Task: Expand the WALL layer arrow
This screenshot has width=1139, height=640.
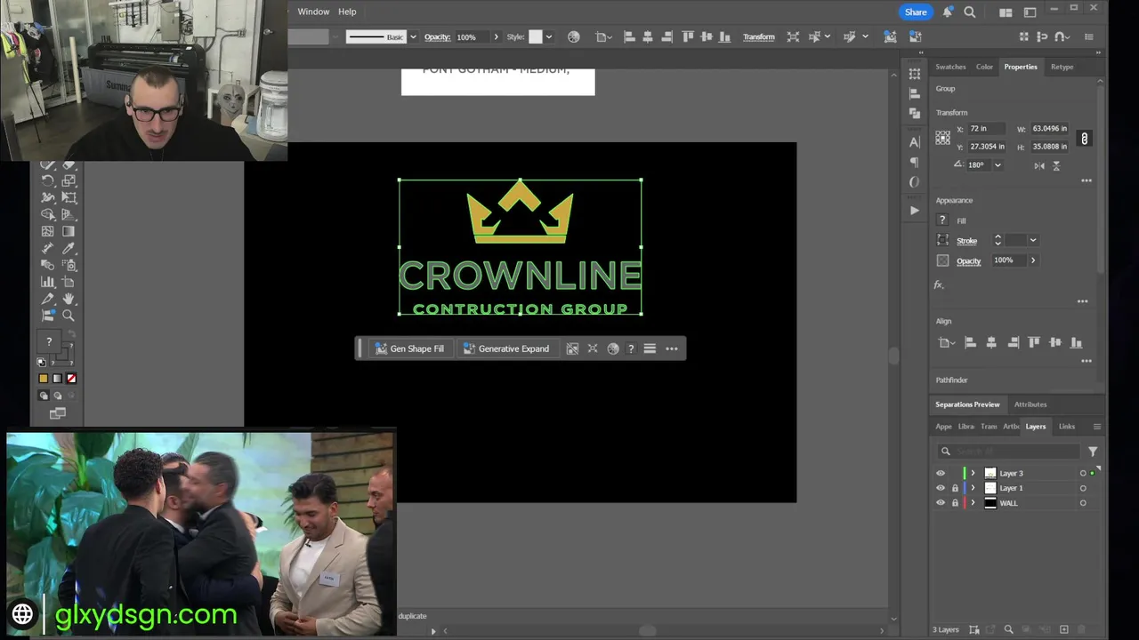Action: pyautogui.click(x=973, y=503)
